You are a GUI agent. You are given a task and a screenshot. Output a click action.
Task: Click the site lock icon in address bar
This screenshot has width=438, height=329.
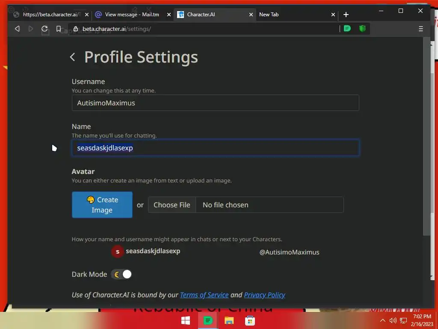click(75, 29)
